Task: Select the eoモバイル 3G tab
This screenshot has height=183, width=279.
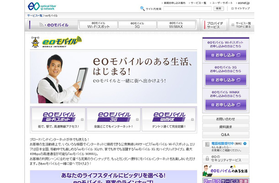Action: tap(137, 25)
